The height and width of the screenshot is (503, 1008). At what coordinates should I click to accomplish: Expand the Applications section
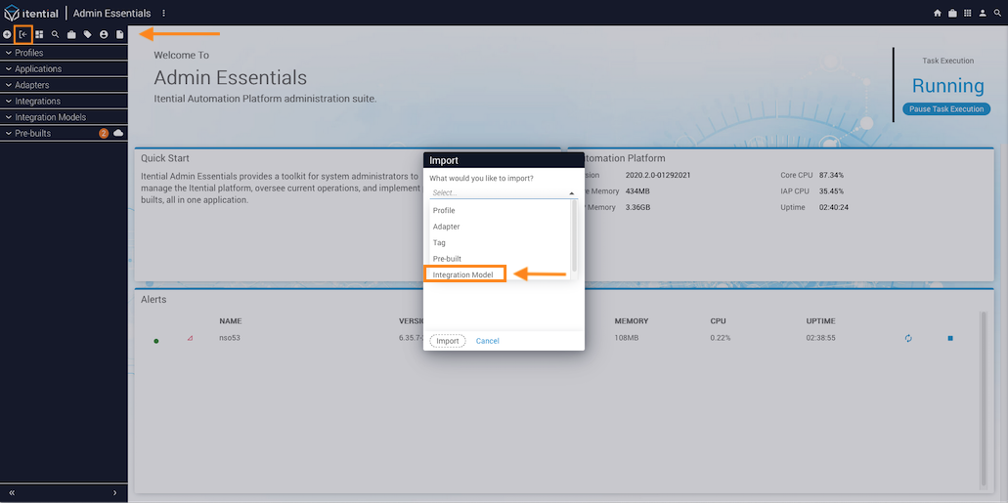click(x=64, y=68)
